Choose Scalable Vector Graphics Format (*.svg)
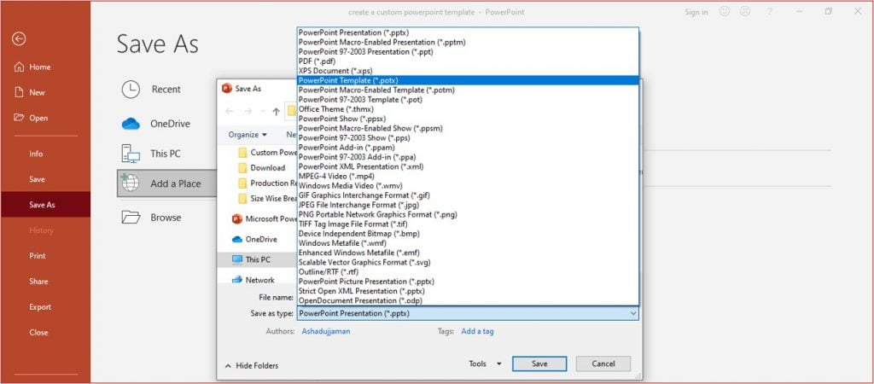This screenshot has width=874, height=384. pyautogui.click(x=469, y=262)
